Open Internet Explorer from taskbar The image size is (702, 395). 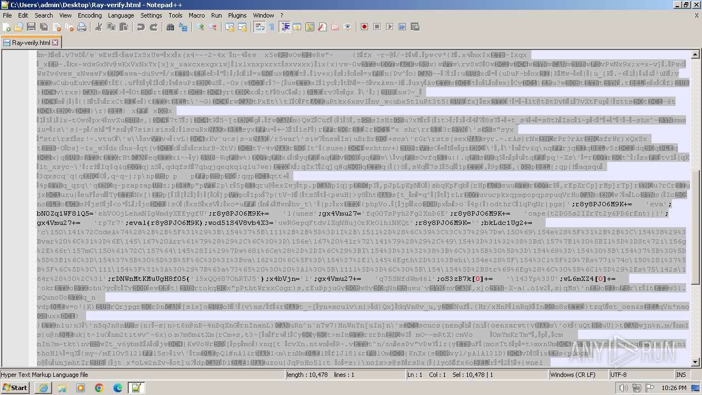point(44,388)
